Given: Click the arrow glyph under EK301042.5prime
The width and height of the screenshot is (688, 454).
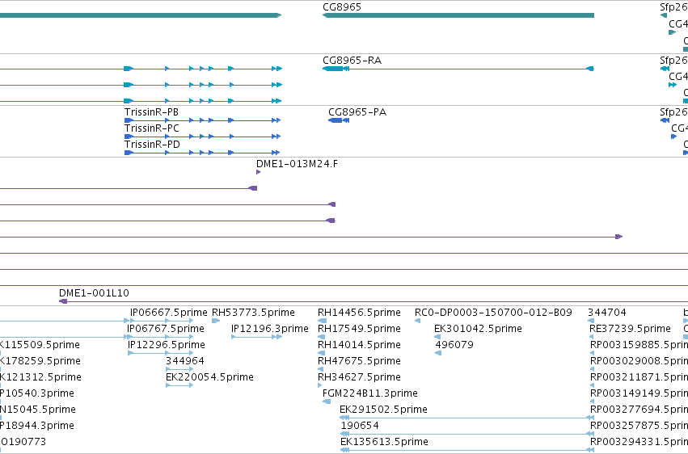Looking at the screenshot, I should coord(437,337).
